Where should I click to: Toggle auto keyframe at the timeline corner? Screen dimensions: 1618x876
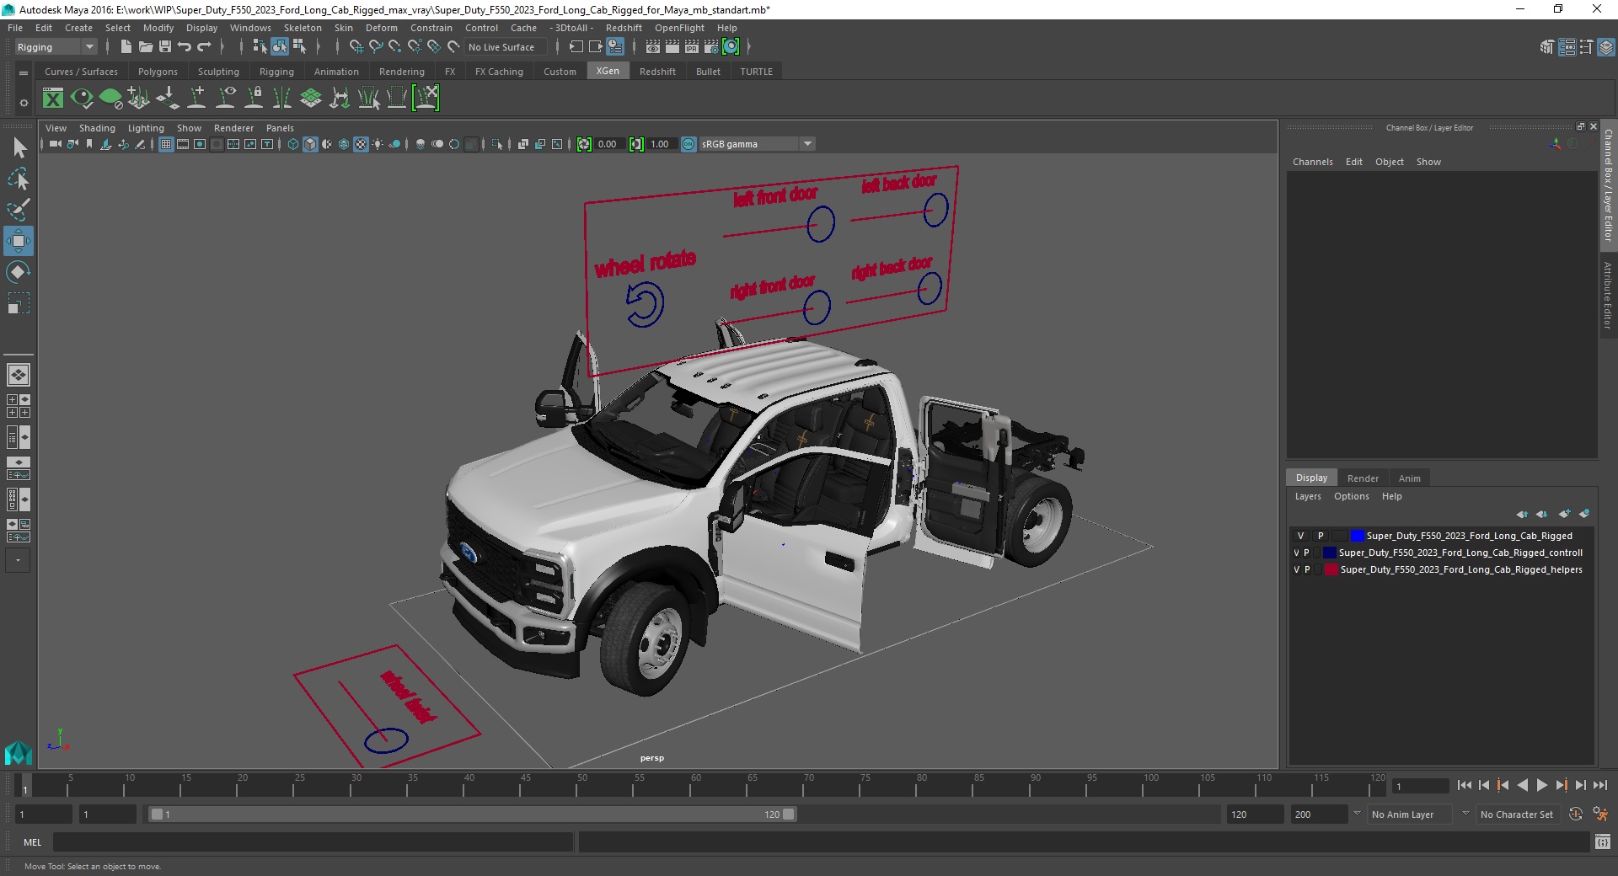pyautogui.click(x=1576, y=815)
